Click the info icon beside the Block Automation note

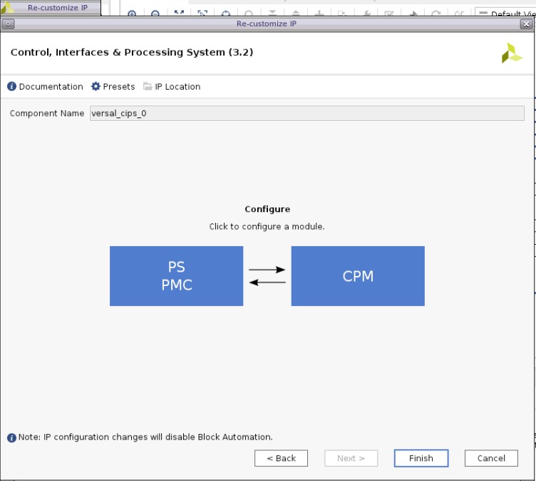(11, 438)
